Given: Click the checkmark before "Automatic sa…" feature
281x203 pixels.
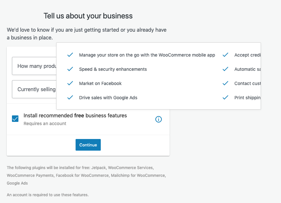Looking at the screenshot, I should (225, 69).
